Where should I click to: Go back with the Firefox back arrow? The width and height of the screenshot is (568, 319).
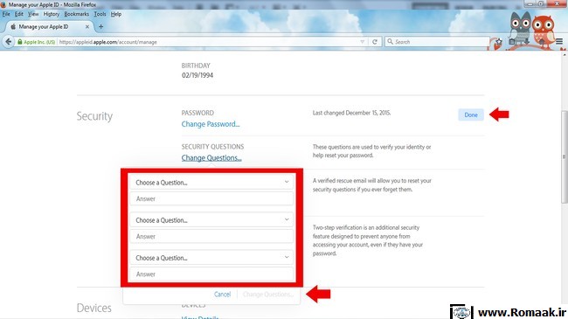(x=9, y=42)
